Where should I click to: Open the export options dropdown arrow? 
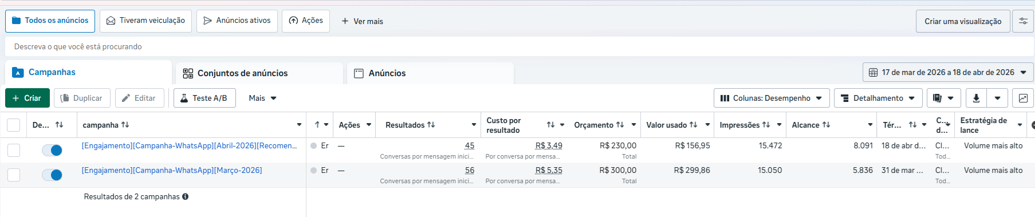click(x=997, y=98)
